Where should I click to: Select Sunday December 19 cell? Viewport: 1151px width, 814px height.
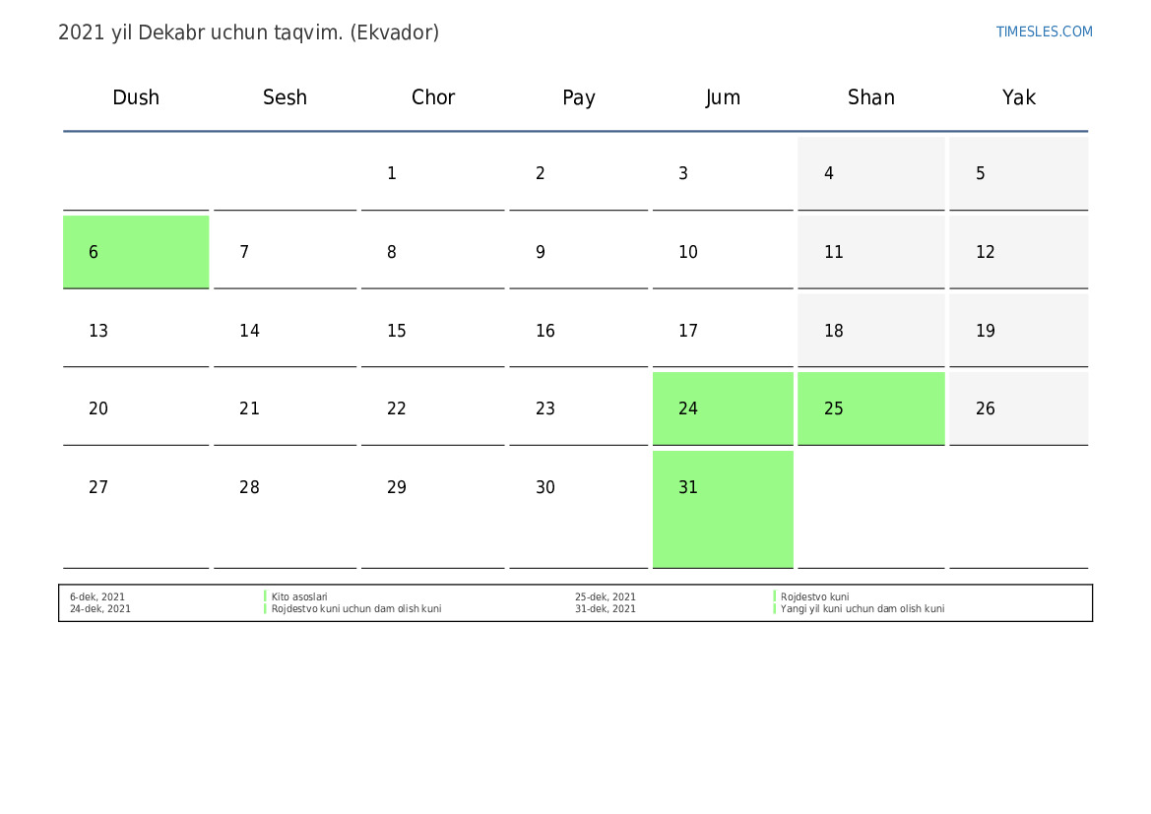pyautogui.click(x=1018, y=331)
